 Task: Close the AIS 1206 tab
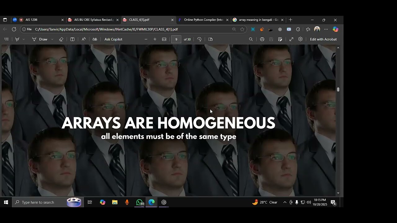click(62, 20)
